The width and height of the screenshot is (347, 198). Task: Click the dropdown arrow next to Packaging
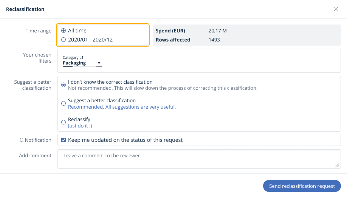[x=99, y=63]
